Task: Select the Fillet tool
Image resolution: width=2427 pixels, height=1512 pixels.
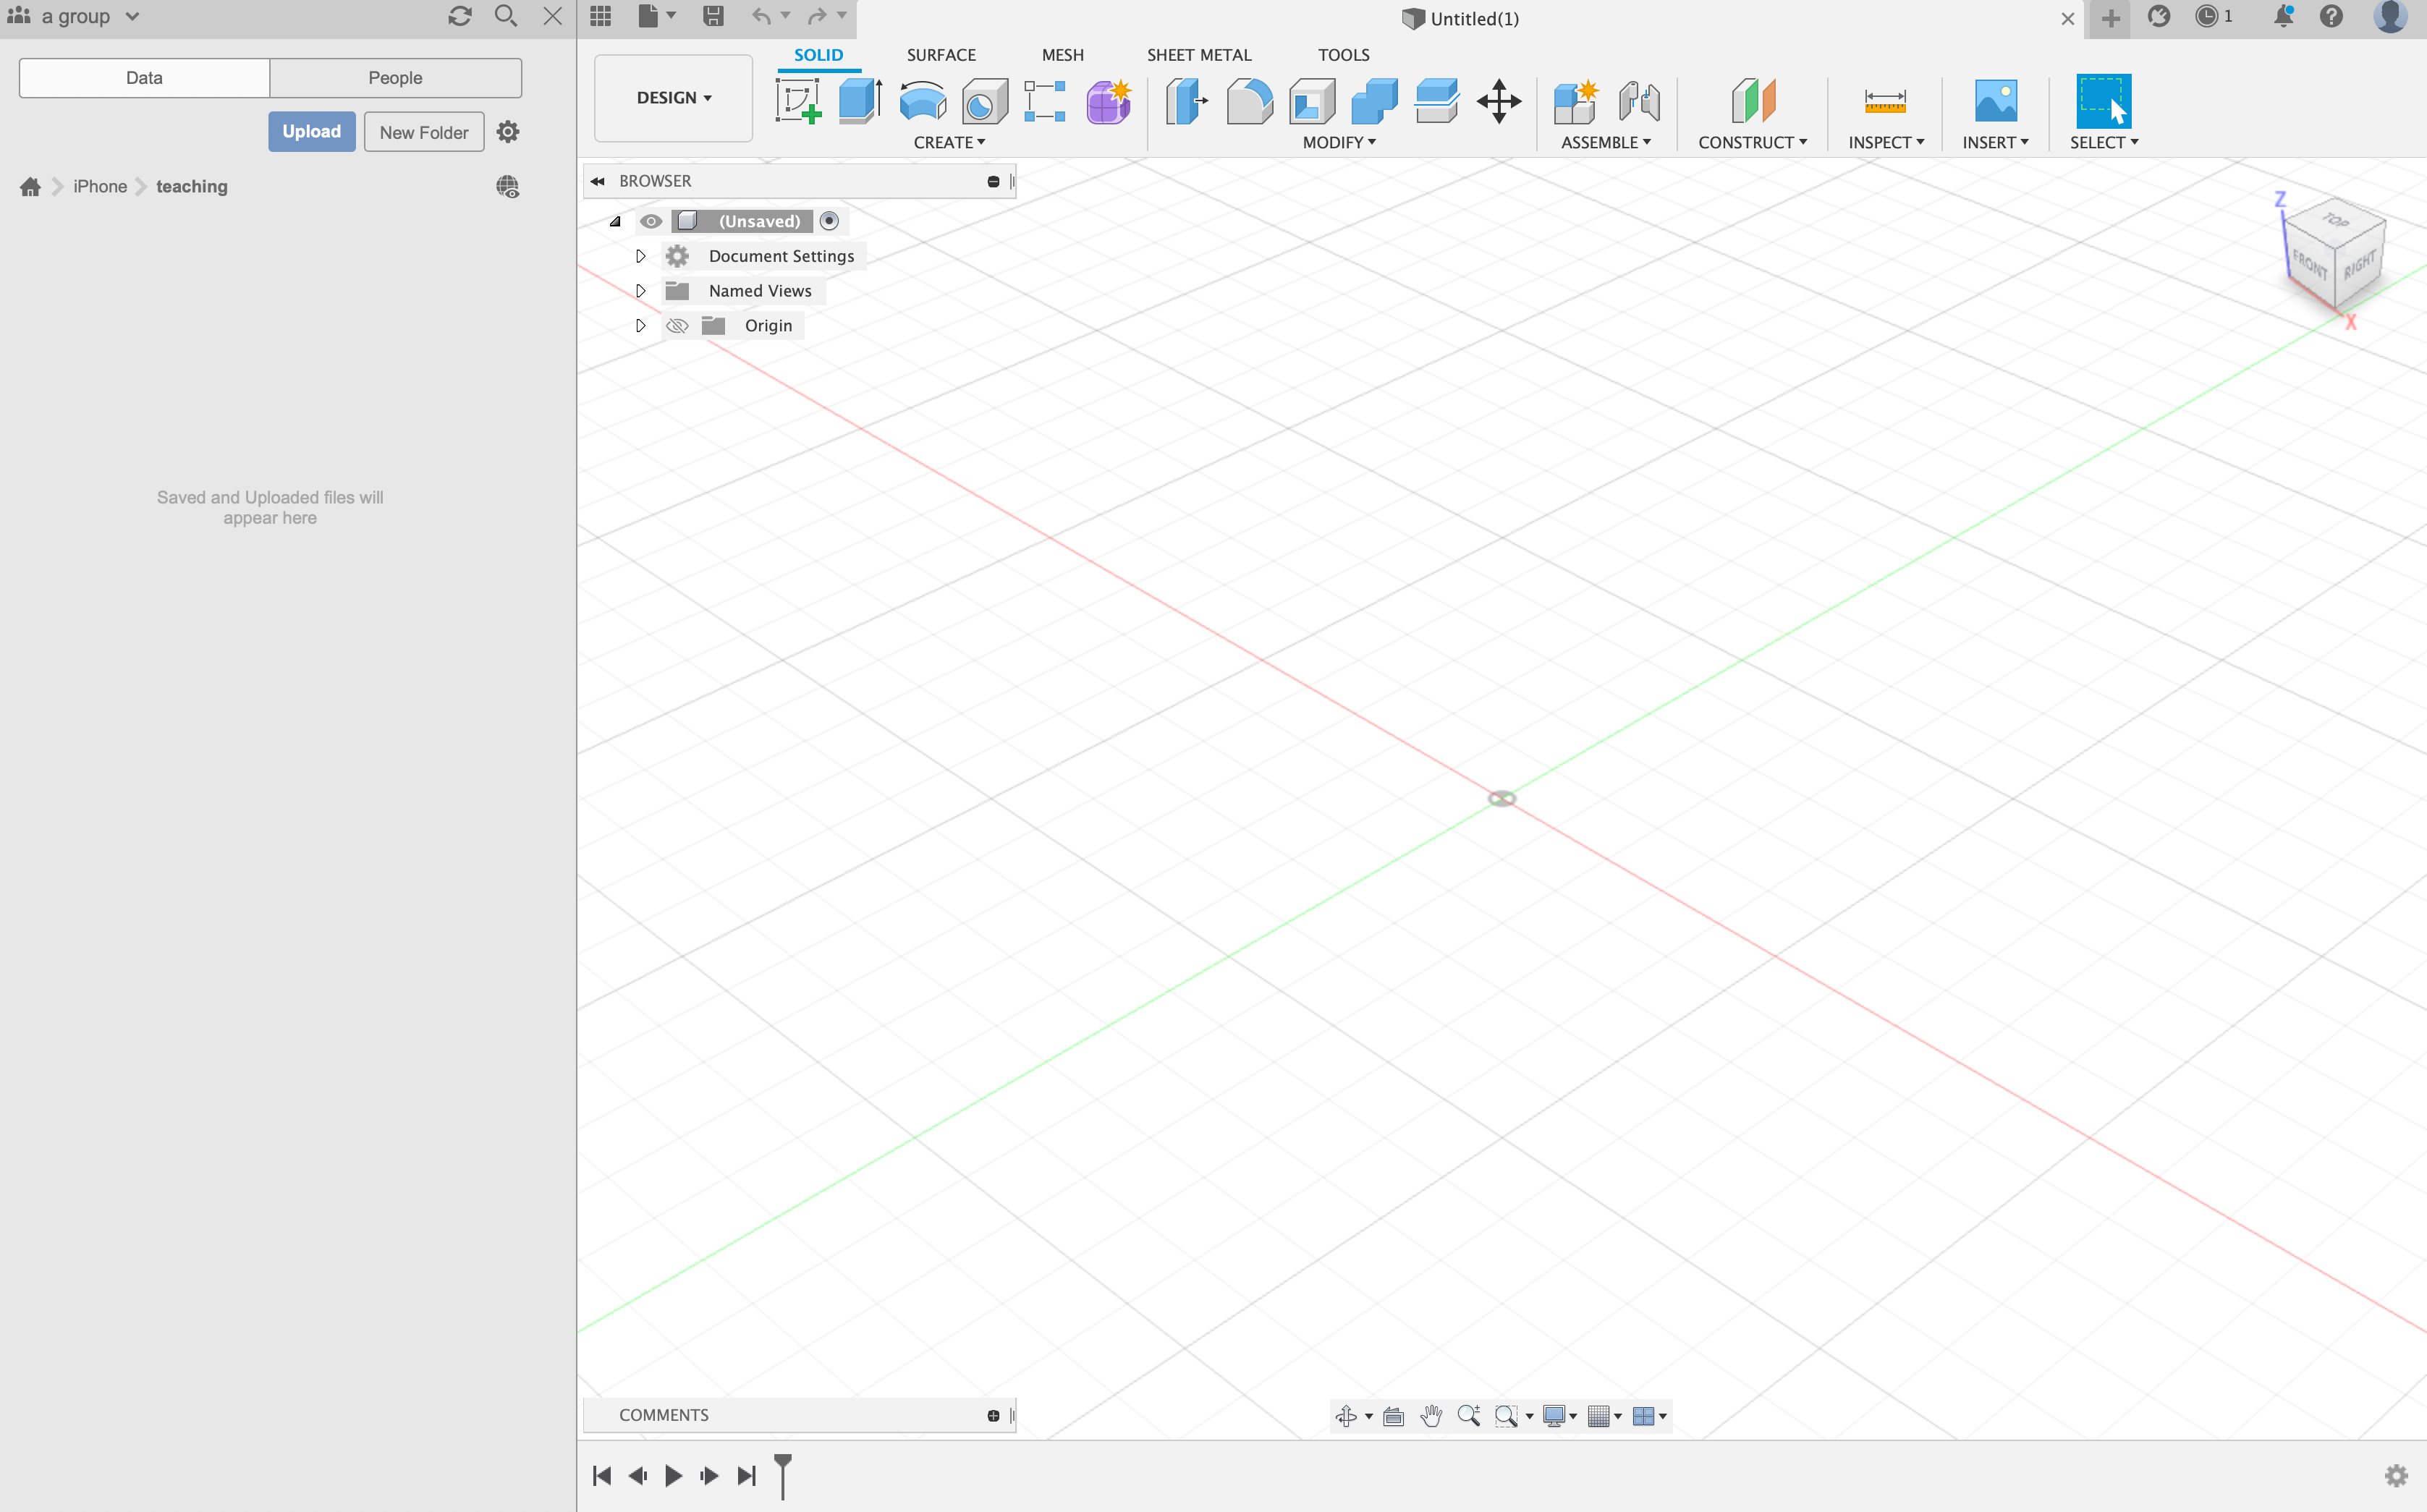Action: tap(1250, 101)
